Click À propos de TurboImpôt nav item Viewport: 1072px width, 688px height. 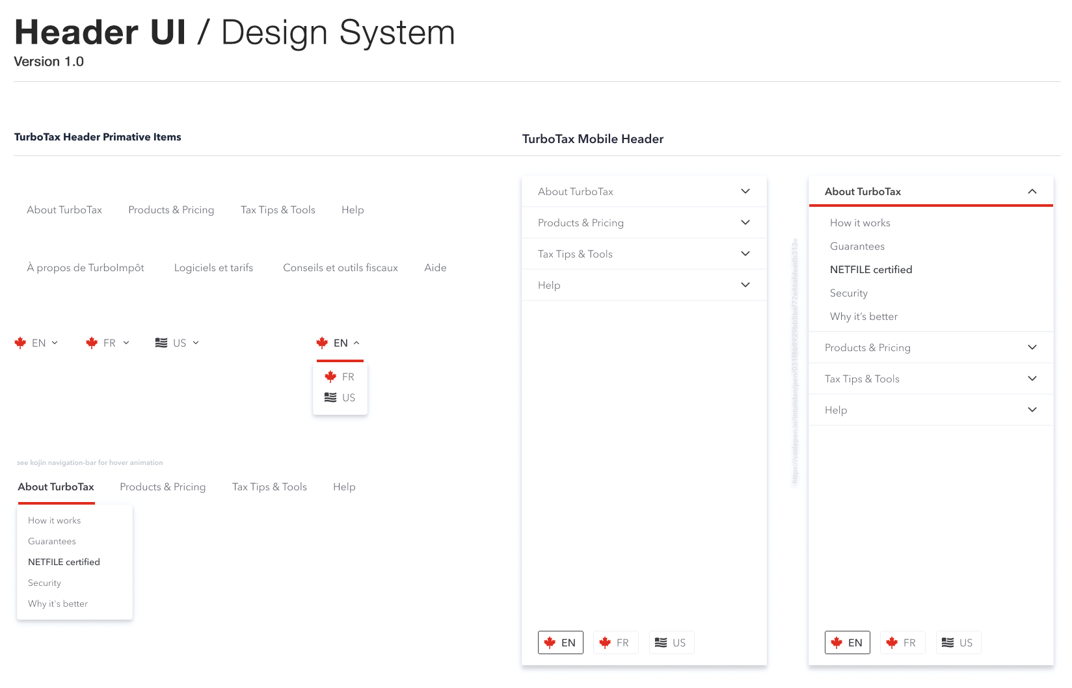click(x=85, y=268)
